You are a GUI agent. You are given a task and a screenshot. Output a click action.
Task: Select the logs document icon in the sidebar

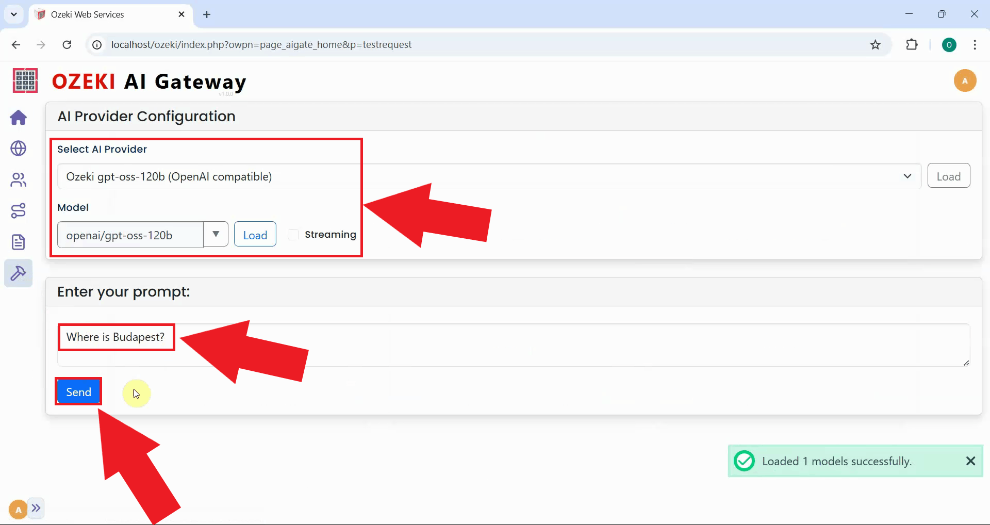18,242
